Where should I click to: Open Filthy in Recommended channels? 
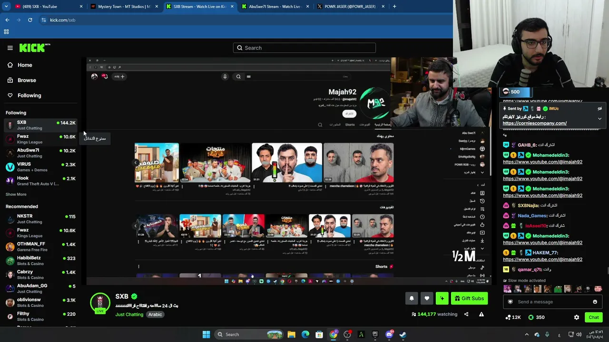[40, 316]
